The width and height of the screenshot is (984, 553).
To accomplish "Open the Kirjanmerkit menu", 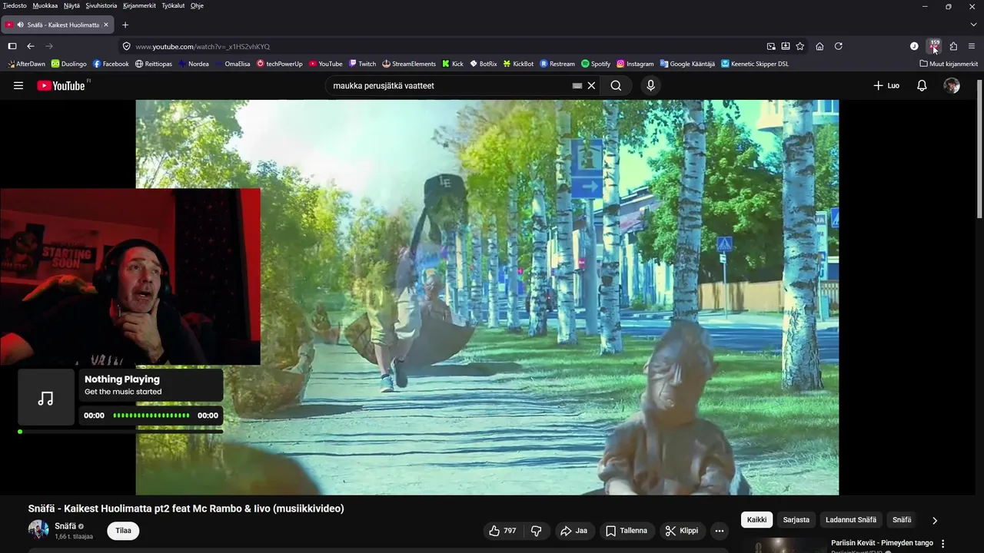I will 139,5.
